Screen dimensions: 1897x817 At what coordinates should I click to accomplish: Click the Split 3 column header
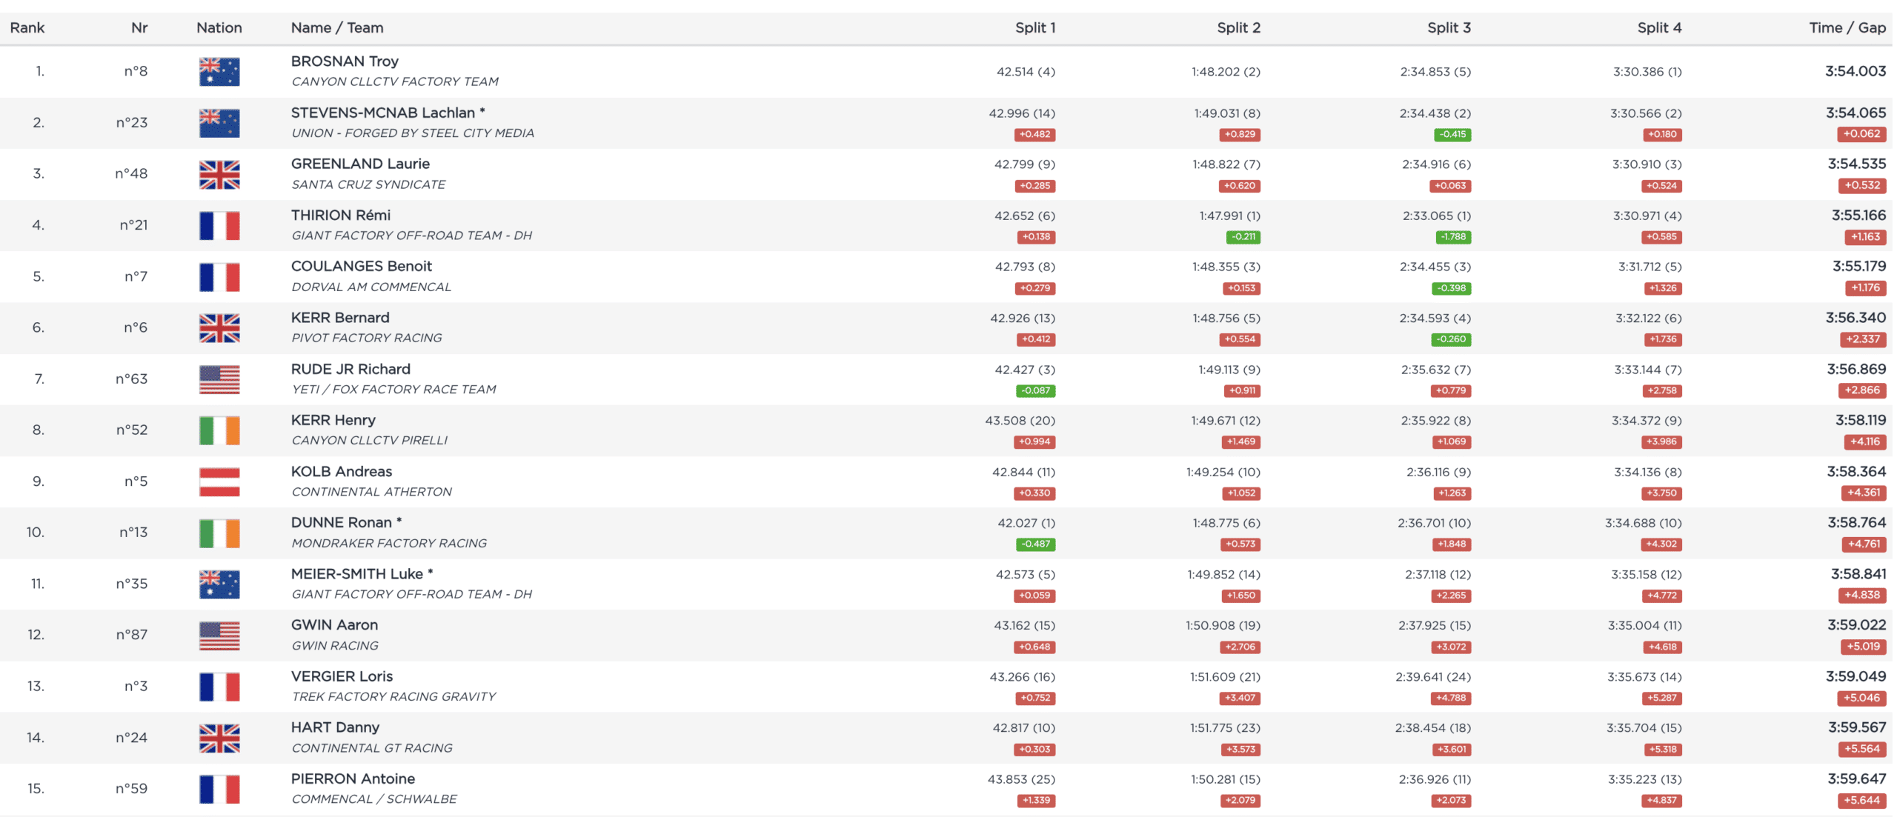pyautogui.click(x=1448, y=28)
